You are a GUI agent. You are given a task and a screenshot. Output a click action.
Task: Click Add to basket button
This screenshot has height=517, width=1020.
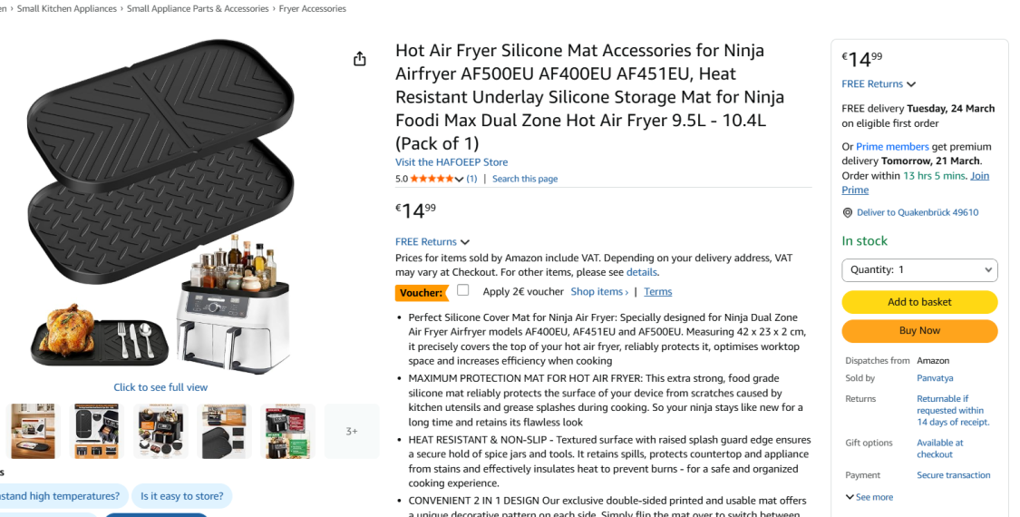tap(919, 302)
